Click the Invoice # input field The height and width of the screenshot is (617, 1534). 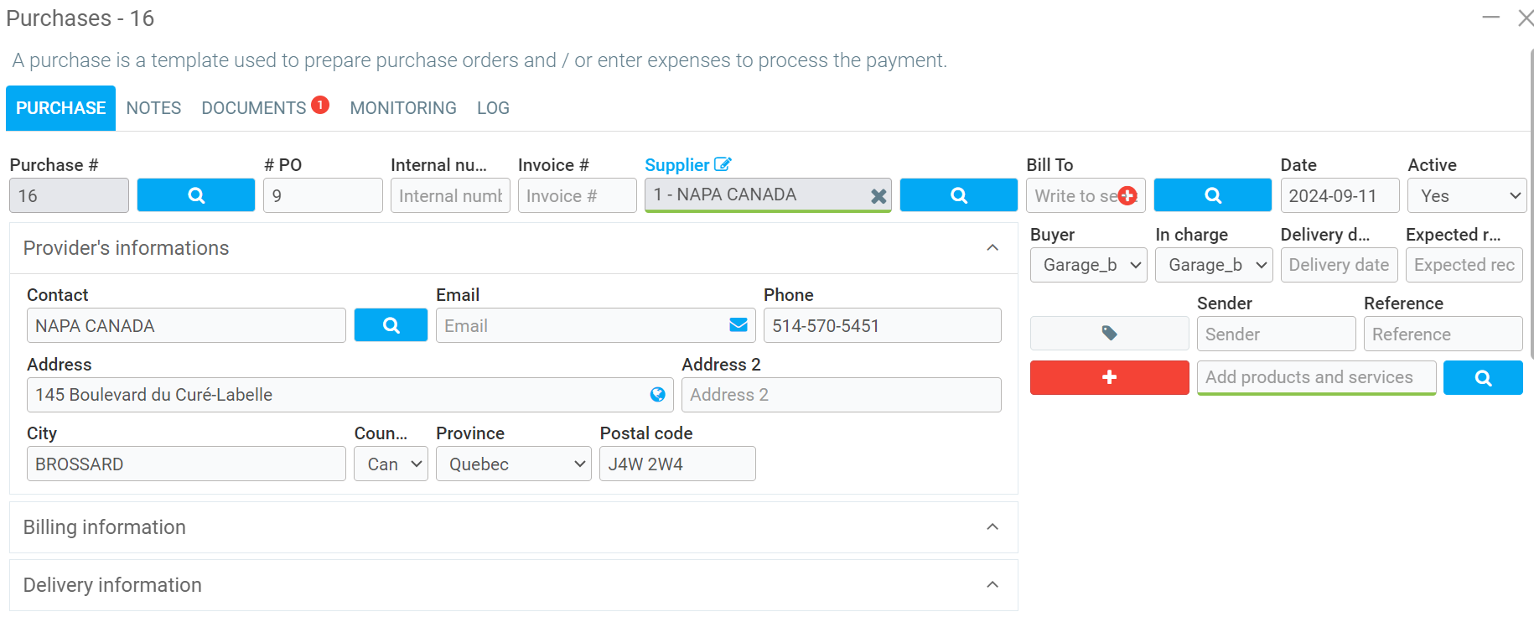(x=577, y=195)
